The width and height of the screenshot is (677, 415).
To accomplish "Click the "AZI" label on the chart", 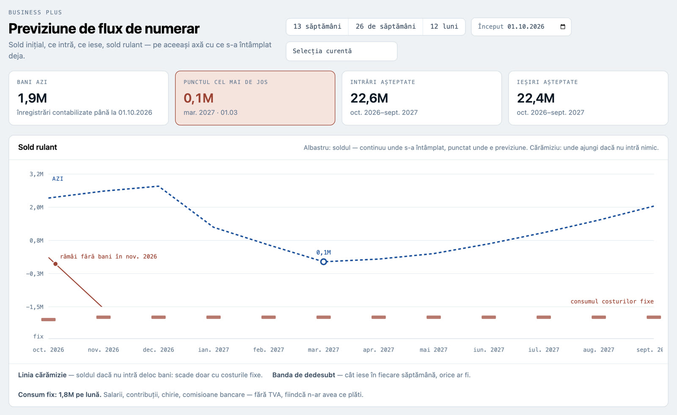I will pos(58,179).
